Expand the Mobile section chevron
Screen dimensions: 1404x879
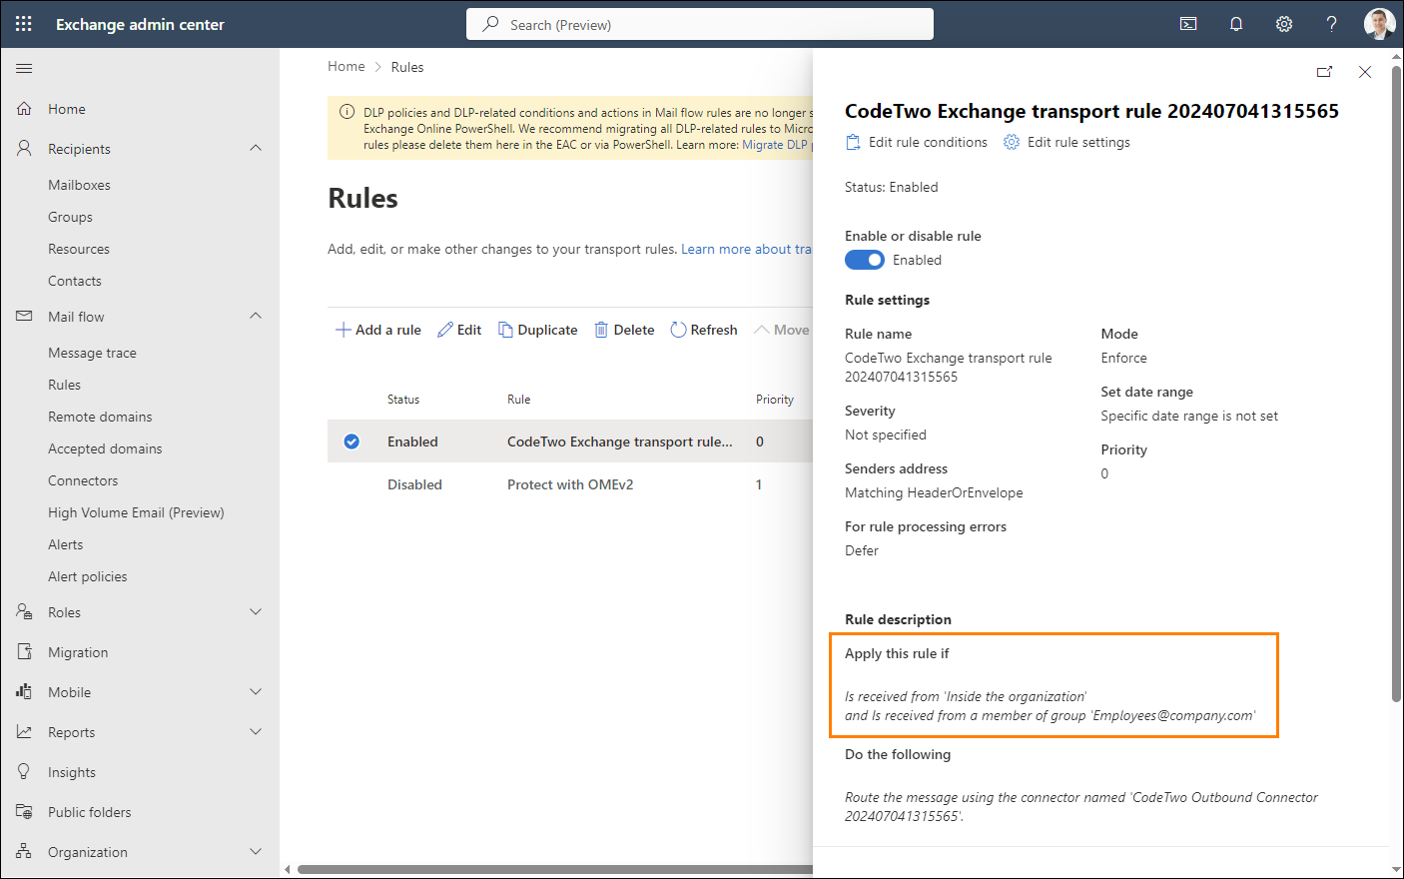point(256,691)
